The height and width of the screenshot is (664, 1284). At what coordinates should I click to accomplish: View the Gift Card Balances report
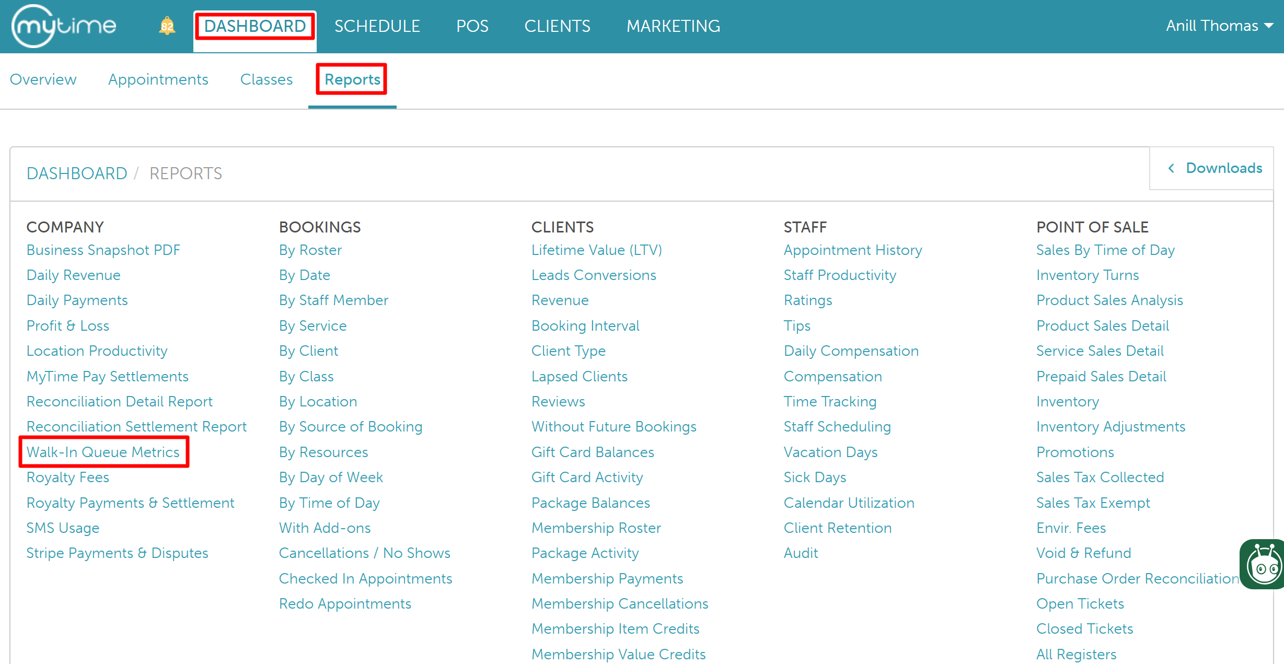tap(593, 452)
